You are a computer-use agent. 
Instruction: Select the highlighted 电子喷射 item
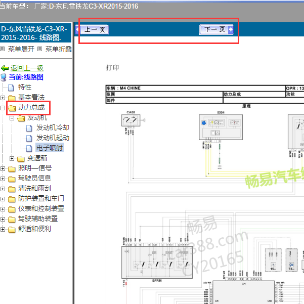point(50,148)
